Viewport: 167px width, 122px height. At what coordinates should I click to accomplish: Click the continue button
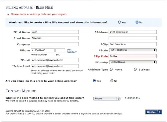pos(154,112)
